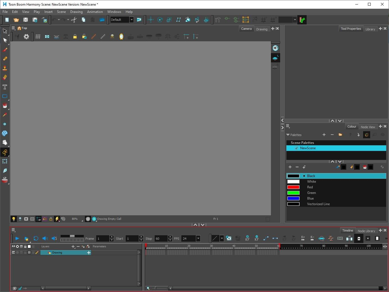Select the Hand grabber tool
This screenshot has width=389, height=292.
pos(5,142)
